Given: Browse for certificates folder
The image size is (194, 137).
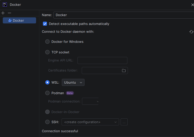Looking at the screenshot, I should 124,71.
